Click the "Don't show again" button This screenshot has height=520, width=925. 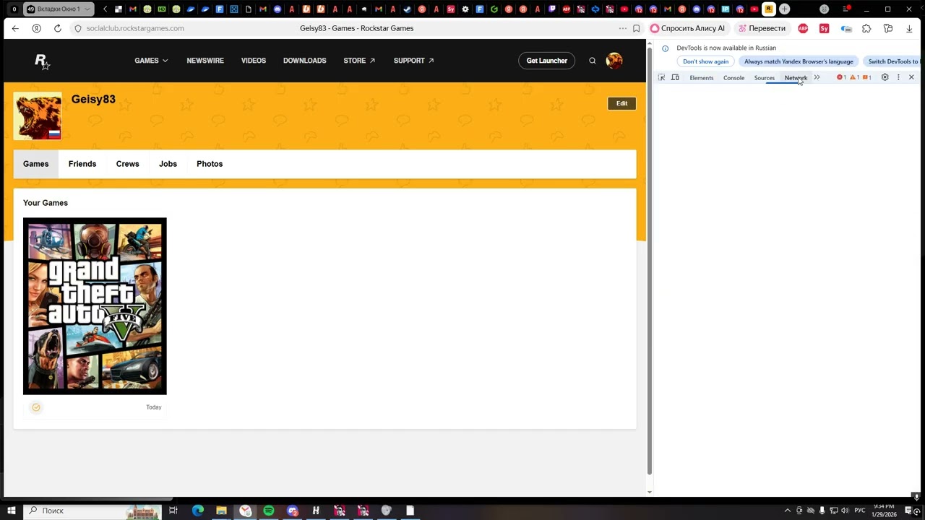coord(706,61)
